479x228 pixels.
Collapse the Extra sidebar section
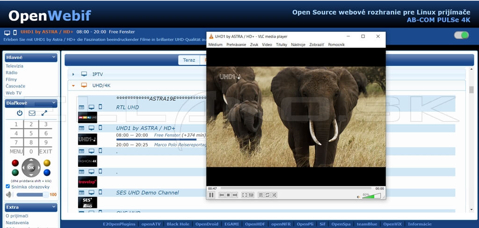(54, 207)
